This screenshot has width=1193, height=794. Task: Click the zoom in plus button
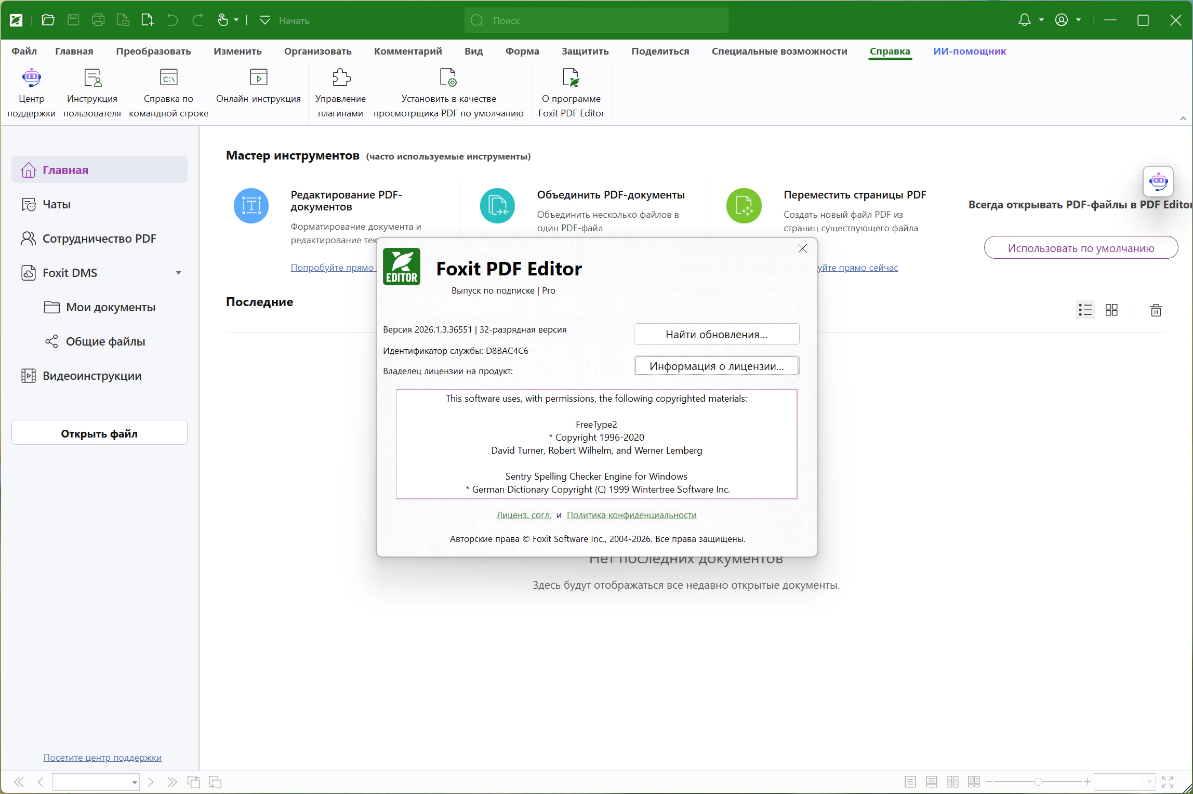[x=1086, y=782]
